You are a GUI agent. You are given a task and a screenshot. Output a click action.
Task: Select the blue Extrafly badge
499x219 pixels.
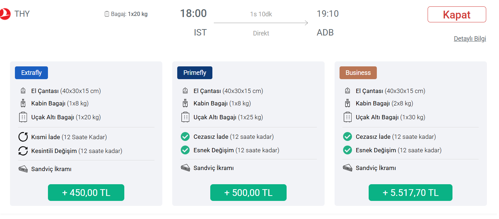[31, 73]
